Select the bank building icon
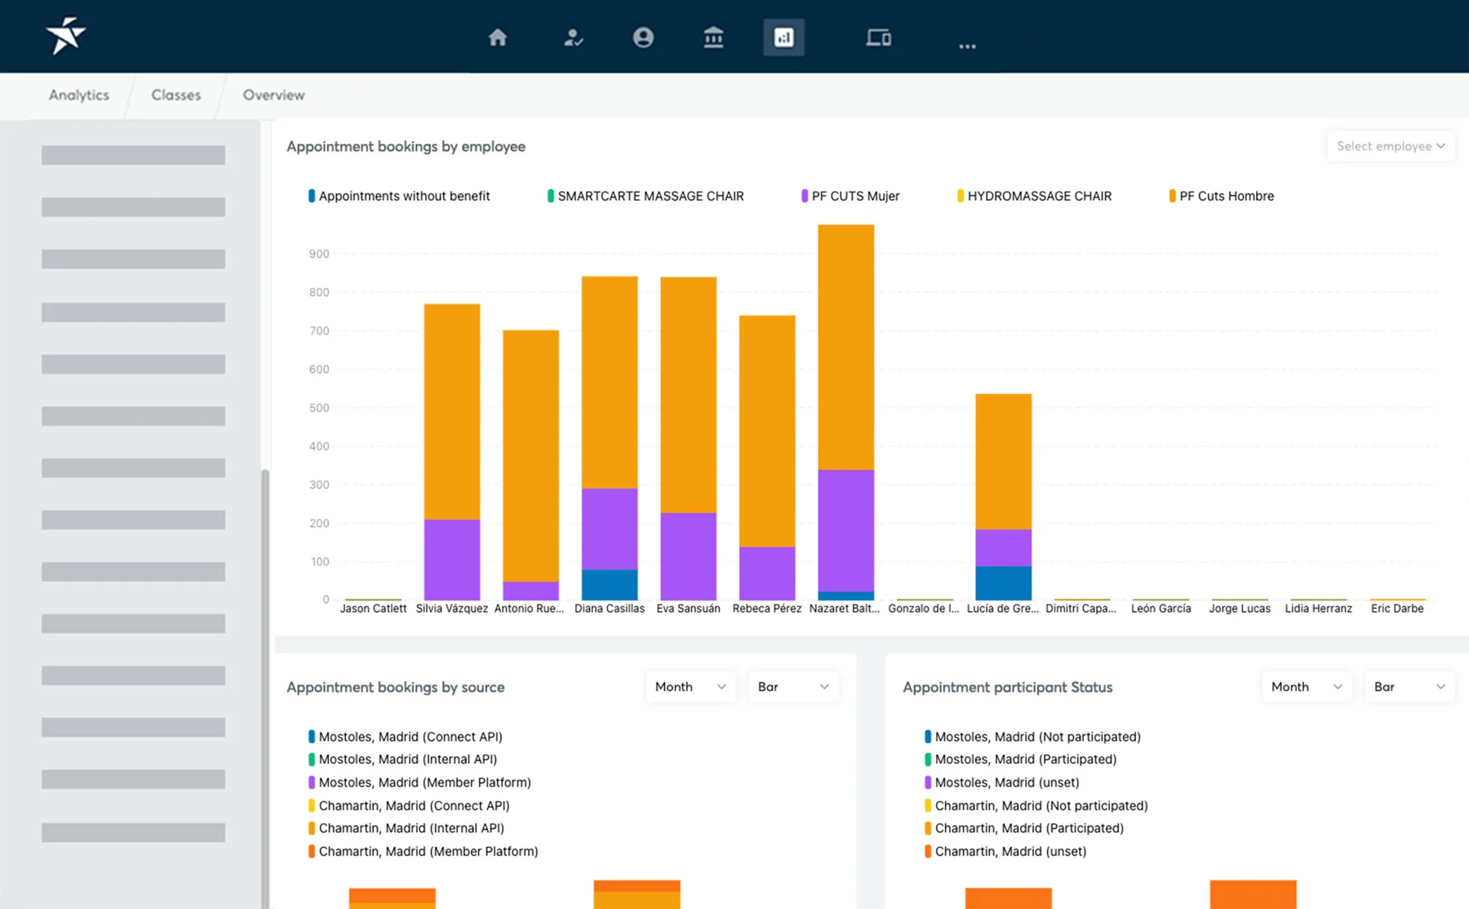 coord(713,38)
